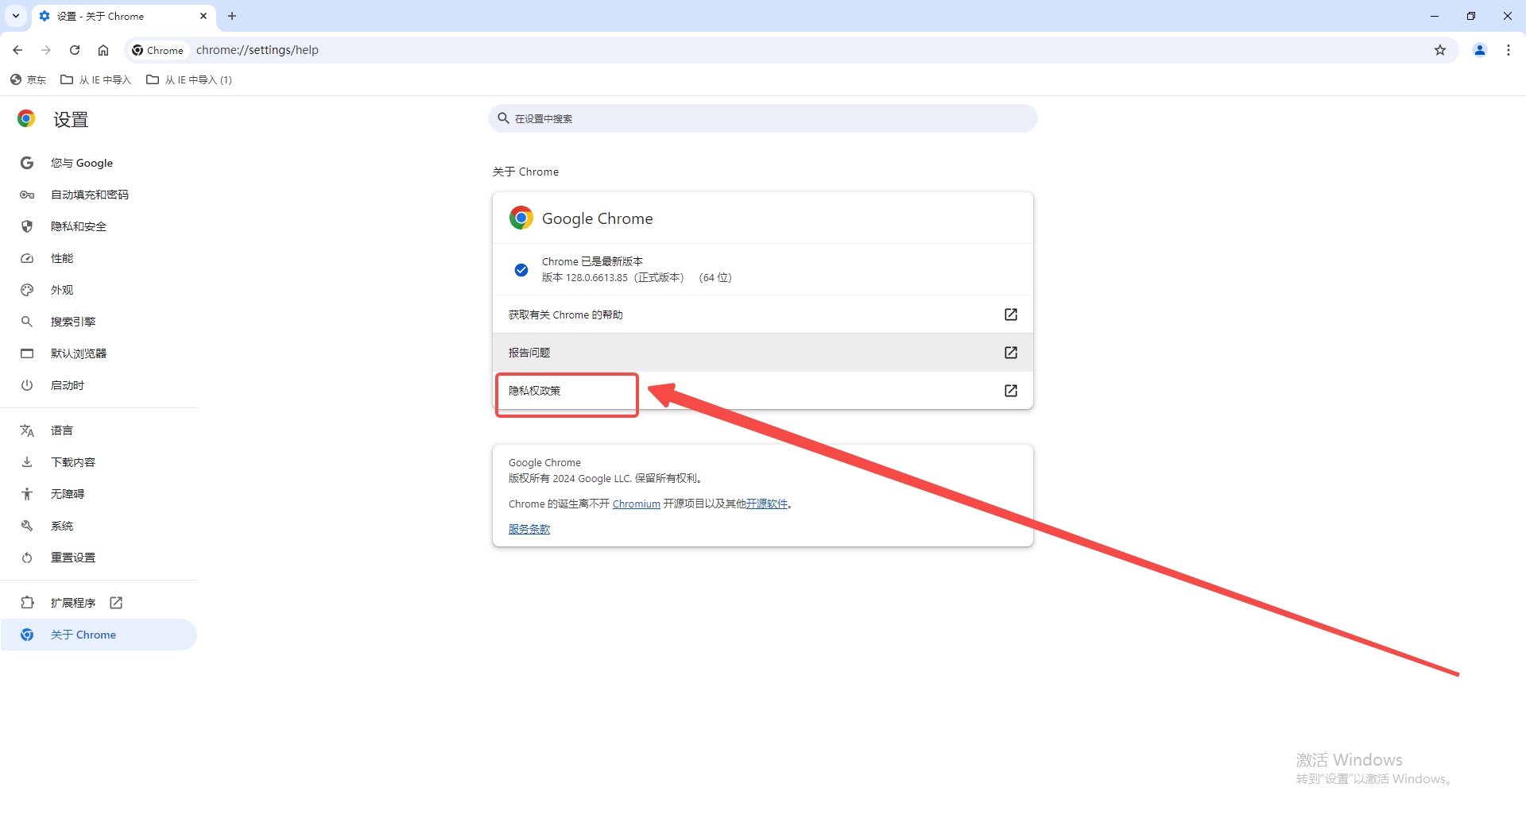The height and width of the screenshot is (826, 1526).
Task: Open the 开源软件 link
Action: 767,504
